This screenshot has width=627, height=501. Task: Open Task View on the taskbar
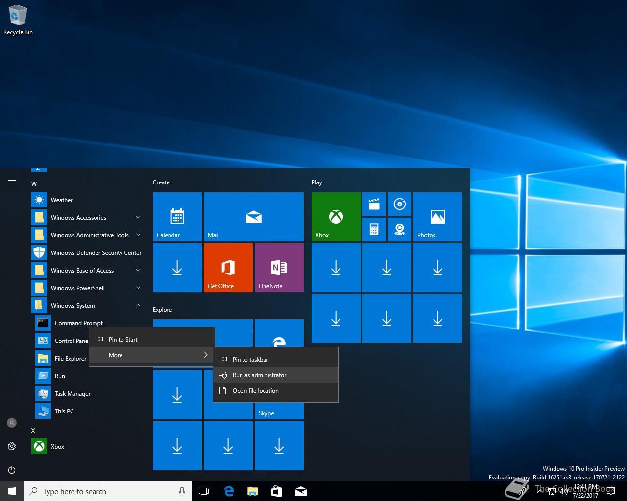(x=204, y=491)
